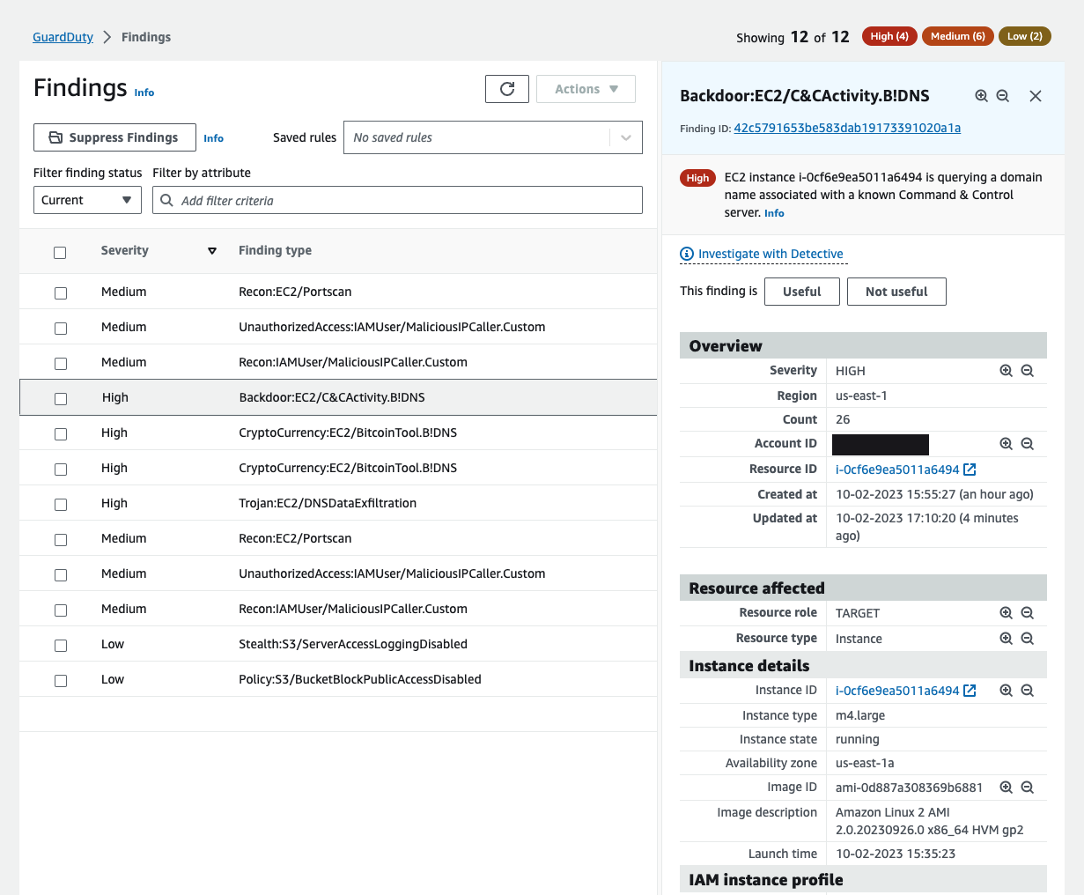Filter by Low (2) severity badge
Viewport: 1084px width, 895px height.
(1025, 36)
